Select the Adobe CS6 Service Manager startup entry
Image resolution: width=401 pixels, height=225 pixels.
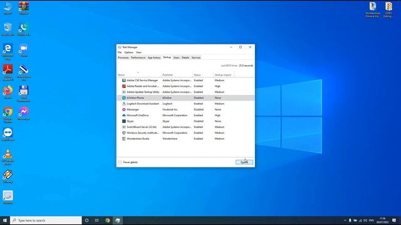pyautogui.click(x=185, y=81)
